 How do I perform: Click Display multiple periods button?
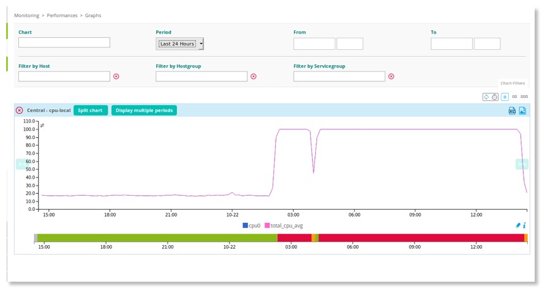pos(144,110)
